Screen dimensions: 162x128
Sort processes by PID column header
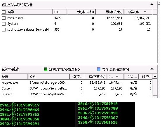coord(60,12)
